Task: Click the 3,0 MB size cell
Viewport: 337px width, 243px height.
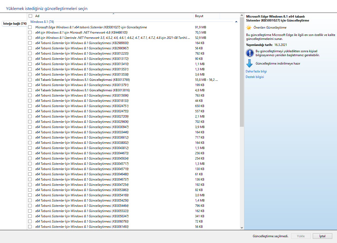Action: click(200, 195)
